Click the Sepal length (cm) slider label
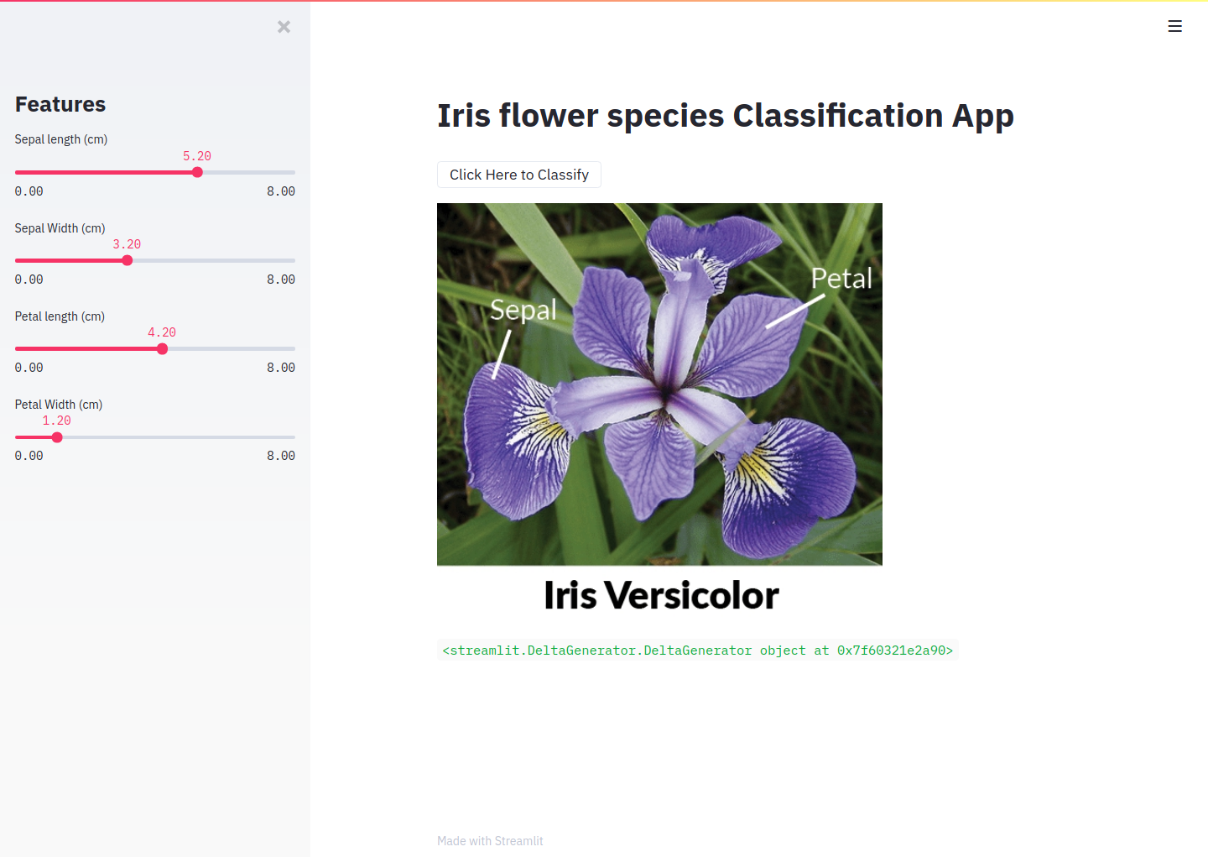The width and height of the screenshot is (1208, 857). pos(60,139)
